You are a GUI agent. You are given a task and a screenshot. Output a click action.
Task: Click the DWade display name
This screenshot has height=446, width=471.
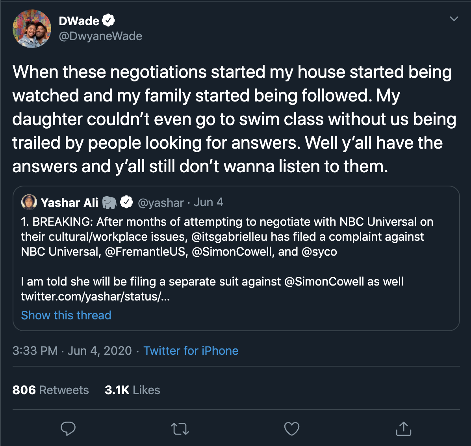point(79,21)
